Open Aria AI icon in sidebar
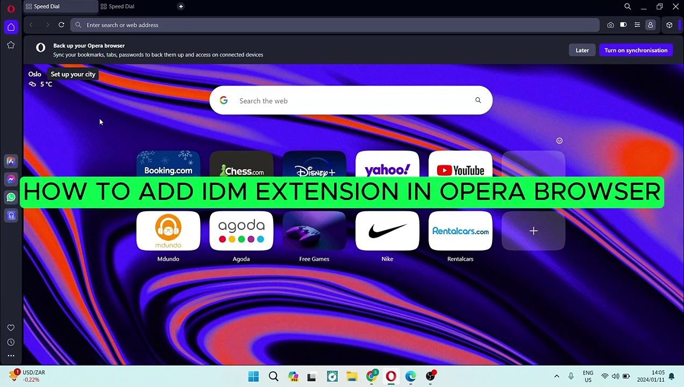 11,161
